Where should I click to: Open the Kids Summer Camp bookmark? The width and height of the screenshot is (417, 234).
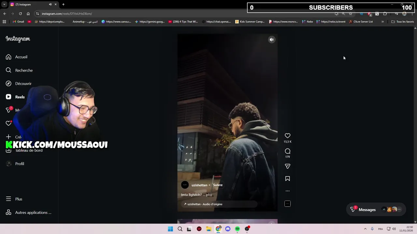(250, 22)
